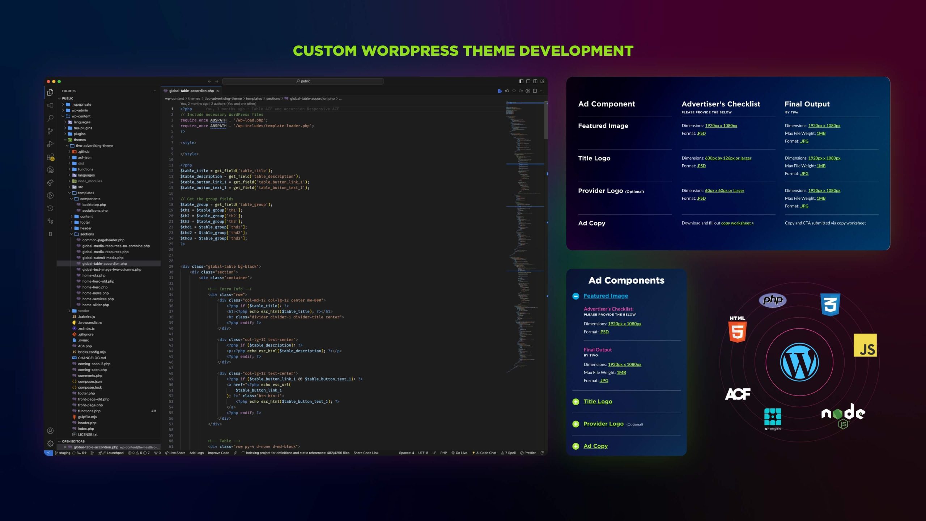926x521 pixels.
Task: Click the sections breadcrumb item
Action: (273, 98)
